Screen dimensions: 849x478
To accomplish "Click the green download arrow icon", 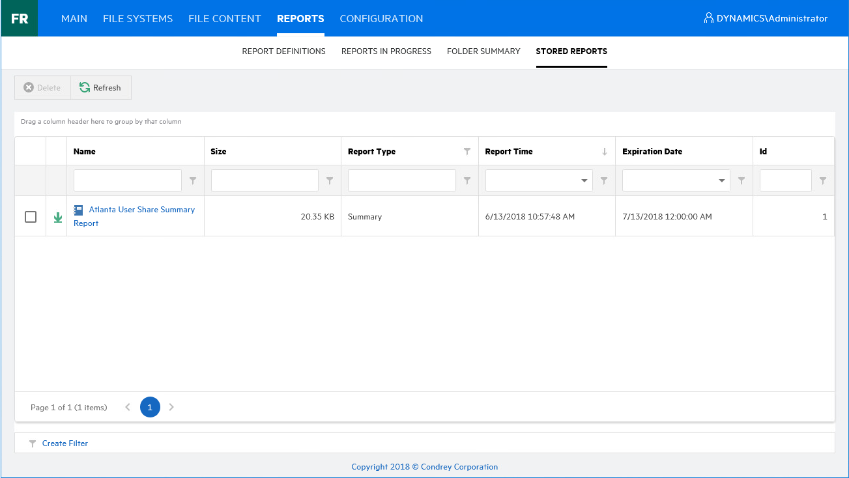I will (x=57, y=217).
